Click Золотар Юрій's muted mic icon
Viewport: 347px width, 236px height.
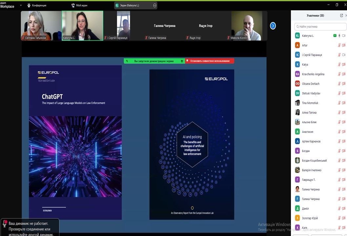(x=339, y=218)
